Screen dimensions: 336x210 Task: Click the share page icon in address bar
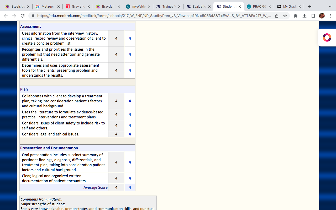(x=277, y=16)
